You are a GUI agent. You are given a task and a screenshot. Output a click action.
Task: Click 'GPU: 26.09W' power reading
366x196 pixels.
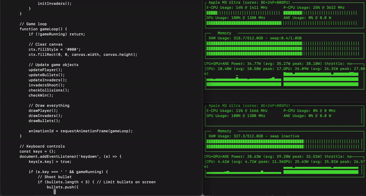(x=296, y=69)
